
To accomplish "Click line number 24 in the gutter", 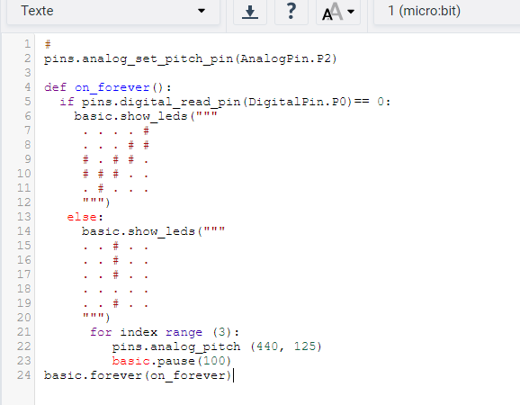I will tap(24, 375).
